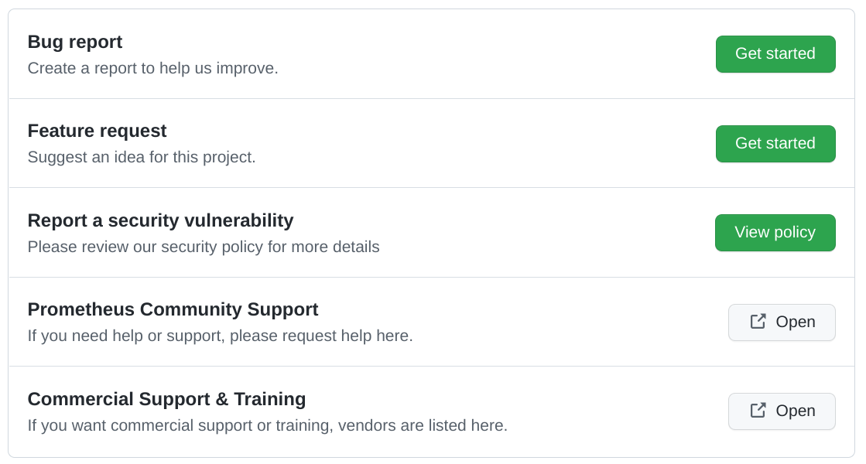
Task: Click the commercial support vendors description
Action: (267, 425)
